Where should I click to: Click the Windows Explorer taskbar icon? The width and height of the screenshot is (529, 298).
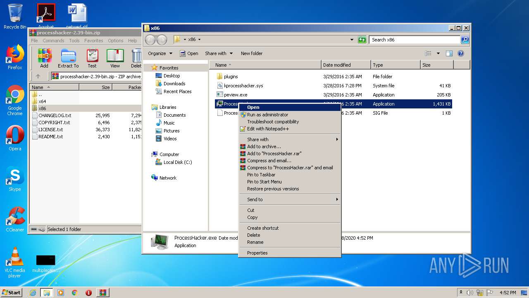tap(47, 293)
